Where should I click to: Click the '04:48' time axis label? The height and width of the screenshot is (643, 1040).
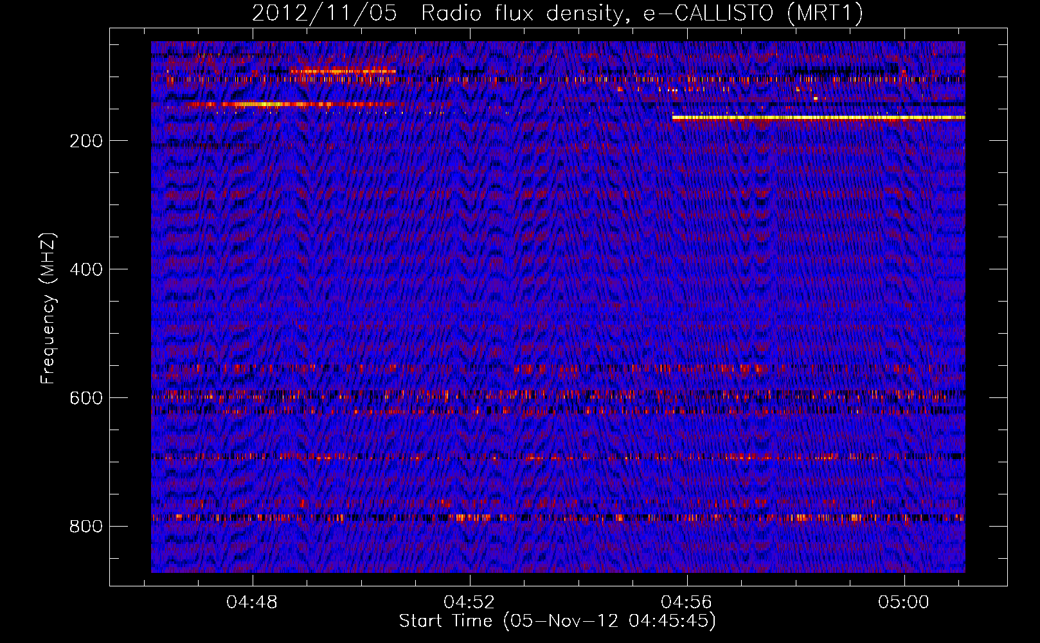(252, 602)
